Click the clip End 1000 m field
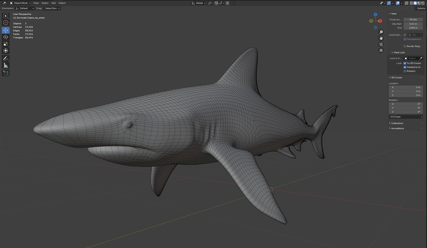 tap(413, 28)
